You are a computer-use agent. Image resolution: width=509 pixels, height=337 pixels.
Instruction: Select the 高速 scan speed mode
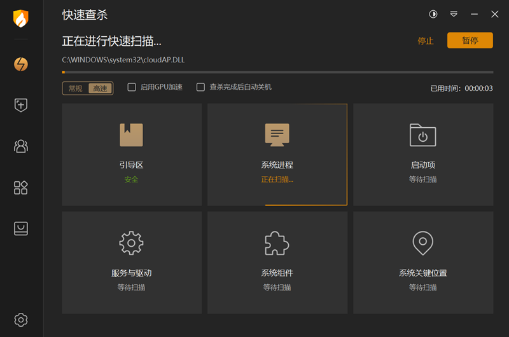[101, 88]
